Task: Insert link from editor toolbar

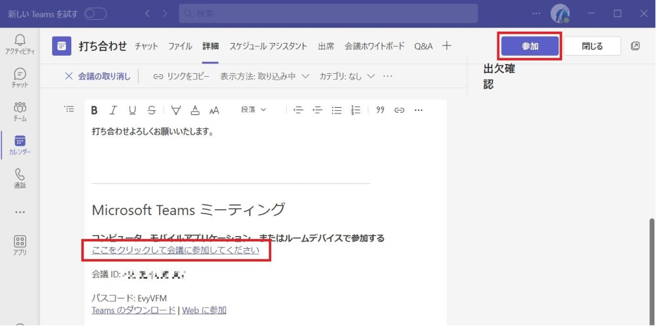Action: click(x=400, y=110)
